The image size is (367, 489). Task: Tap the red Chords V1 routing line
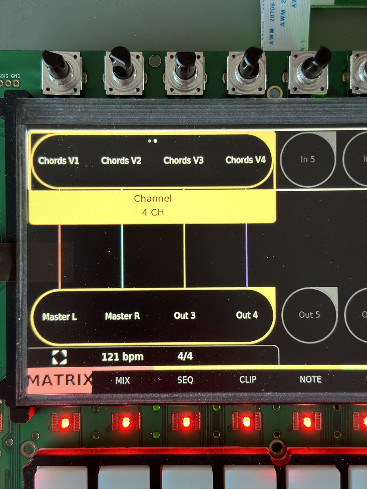point(59,256)
